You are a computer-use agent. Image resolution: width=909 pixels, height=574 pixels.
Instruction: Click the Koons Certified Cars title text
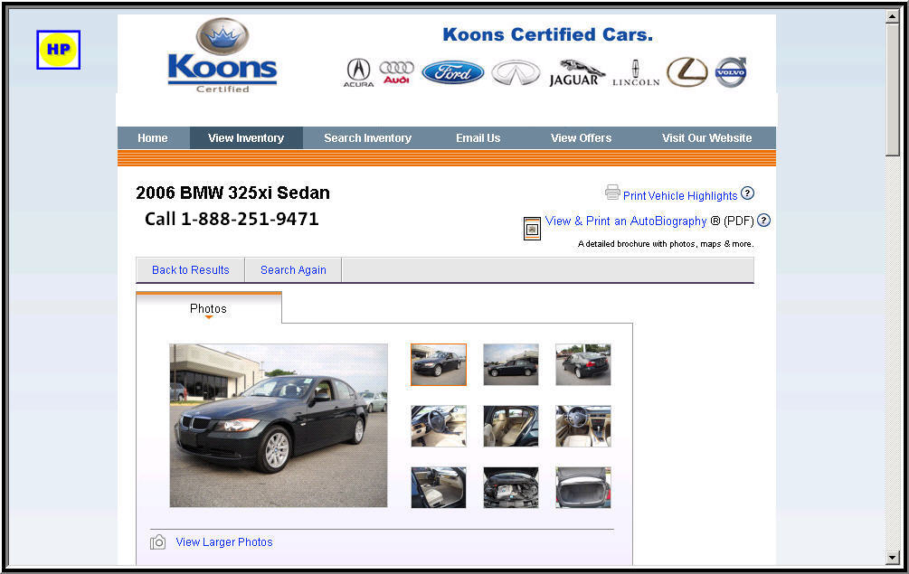tap(548, 34)
